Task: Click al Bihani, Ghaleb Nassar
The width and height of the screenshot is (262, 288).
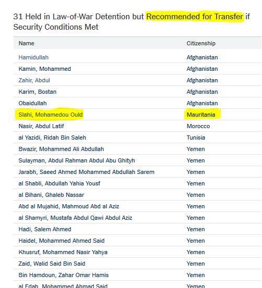Action: click(51, 195)
